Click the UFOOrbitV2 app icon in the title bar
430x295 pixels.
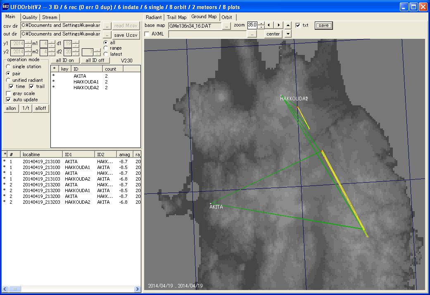pos(5,7)
